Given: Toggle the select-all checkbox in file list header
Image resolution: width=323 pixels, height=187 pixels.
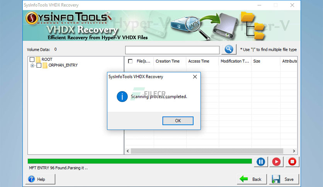Looking at the screenshot, I should [x=130, y=61].
